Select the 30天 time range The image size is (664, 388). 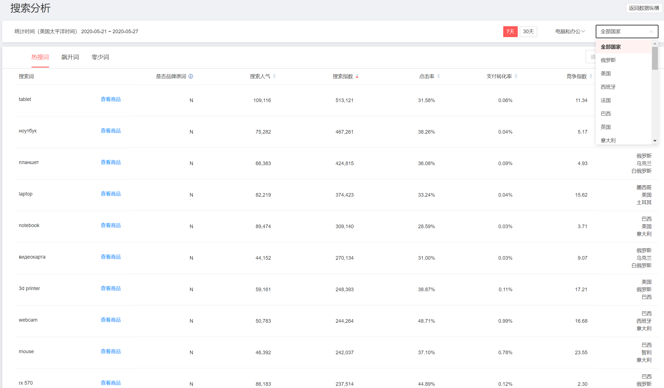(x=528, y=32)
